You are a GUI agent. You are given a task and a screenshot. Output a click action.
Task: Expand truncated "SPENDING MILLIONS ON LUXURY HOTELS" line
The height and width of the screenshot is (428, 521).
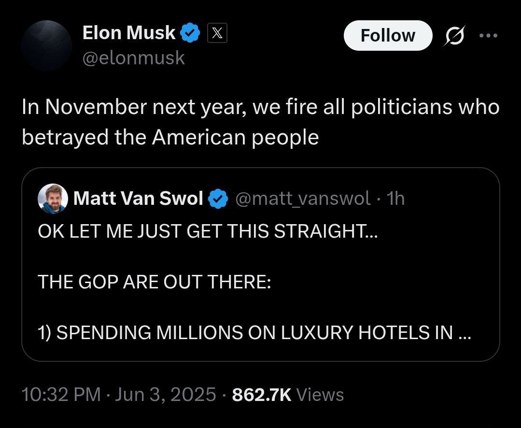(x=253, y=332)
